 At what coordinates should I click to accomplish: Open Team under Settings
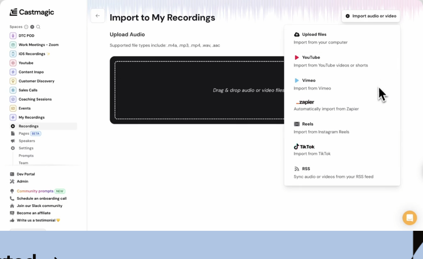23,163
